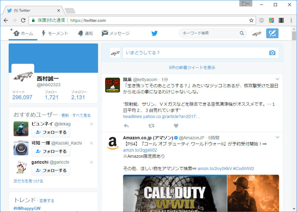
Task: Click 変更する next to トレンド
Action: 47,201
